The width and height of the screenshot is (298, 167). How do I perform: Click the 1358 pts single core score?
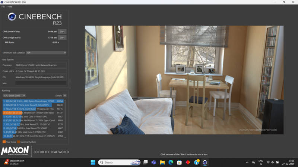[x=52, y=37]
